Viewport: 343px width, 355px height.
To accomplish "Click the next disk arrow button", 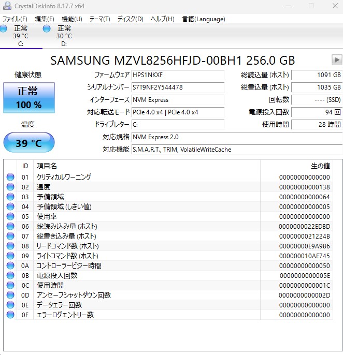I will tap(337, 60).
